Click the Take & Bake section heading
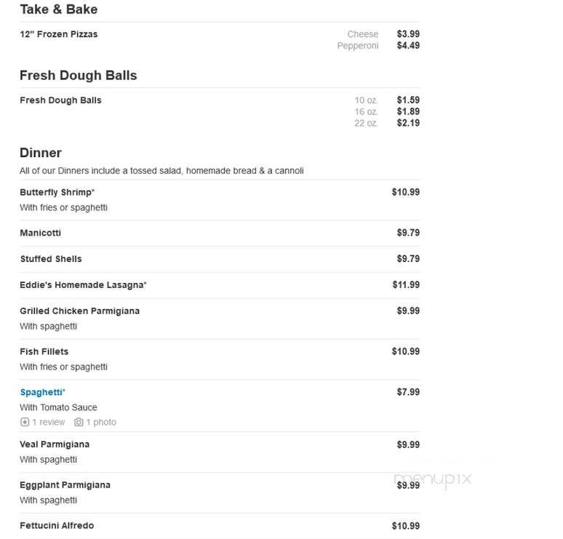 pos(58,9)
